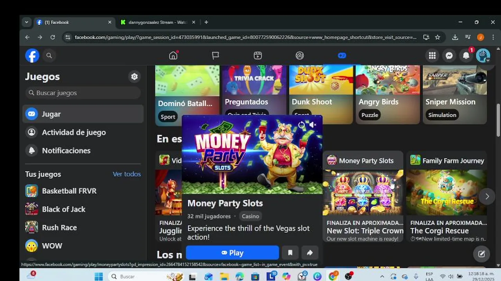Open the account profile avatar menu

[x=483, y=55]
